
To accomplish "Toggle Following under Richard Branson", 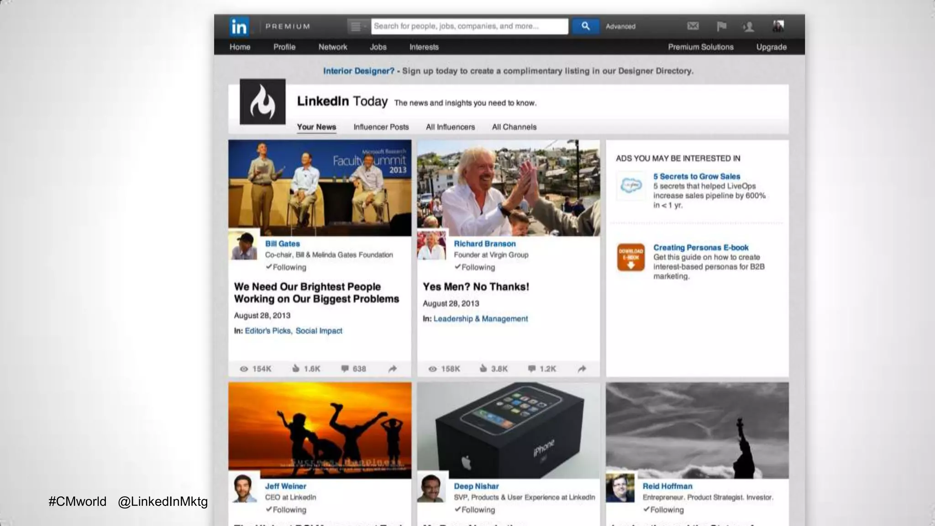I will click(x=475, y=267).
